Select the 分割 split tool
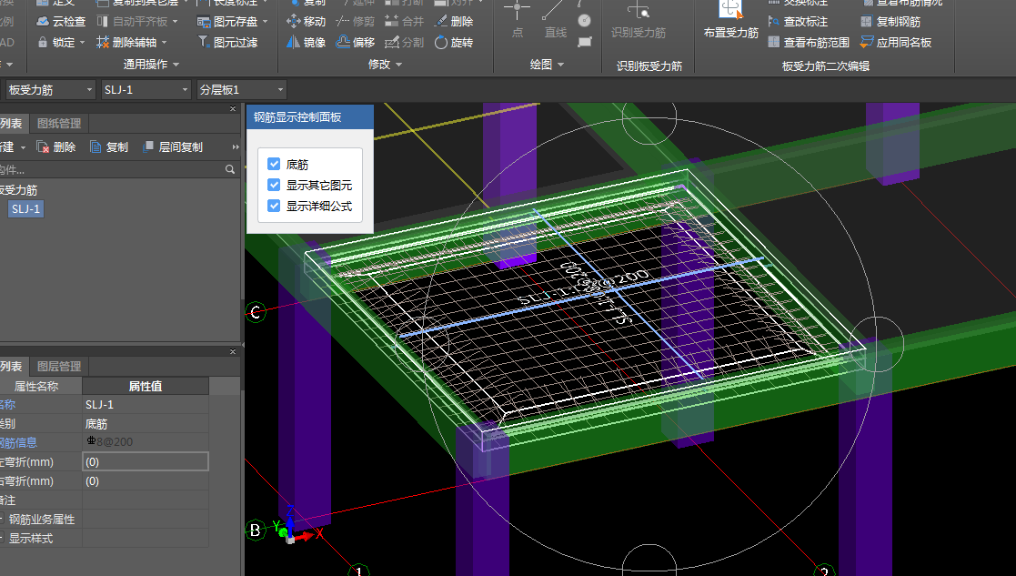 pos(405,42)
